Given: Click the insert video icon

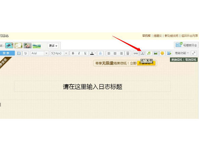Looking at the screenshot, I should (142, 53).
